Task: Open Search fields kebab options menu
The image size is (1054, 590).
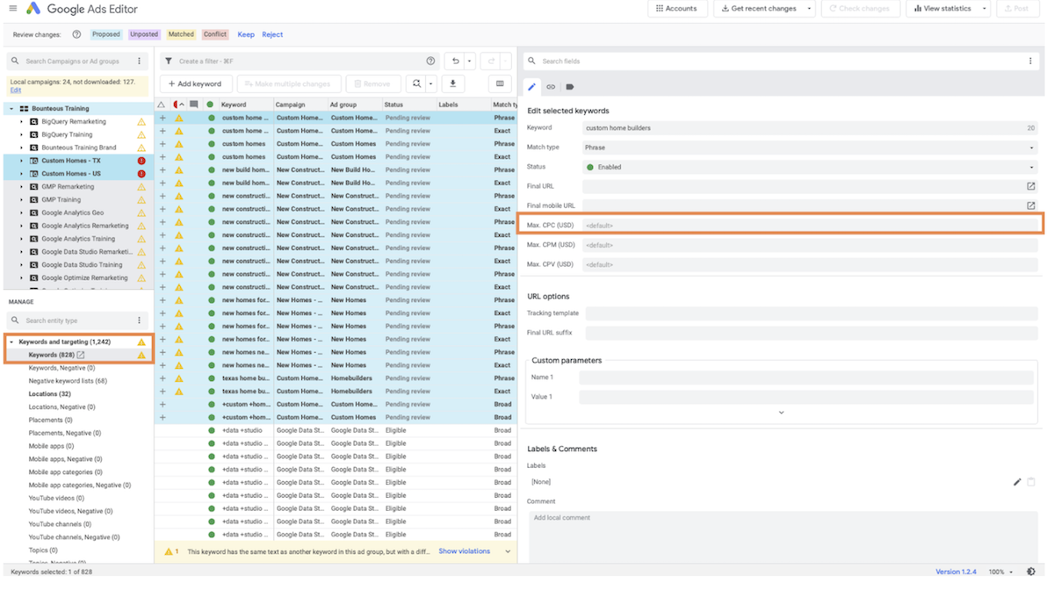Action: click(x=1030, y=61)
